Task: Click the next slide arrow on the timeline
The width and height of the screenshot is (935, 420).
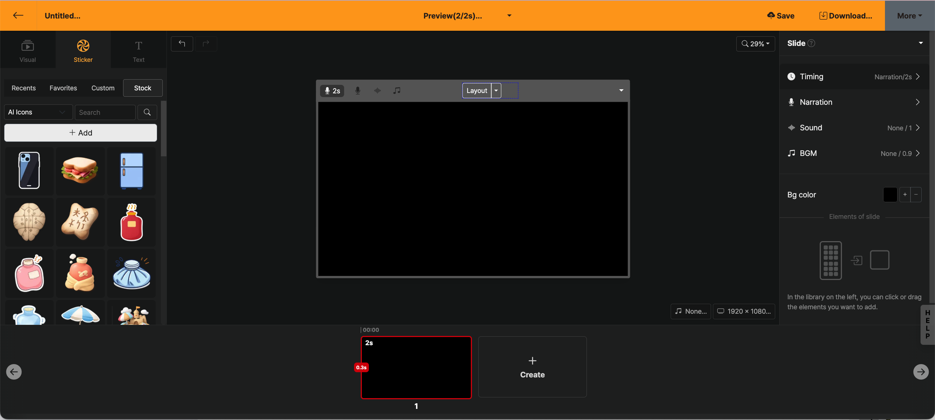Action: (x=921, y=371)
